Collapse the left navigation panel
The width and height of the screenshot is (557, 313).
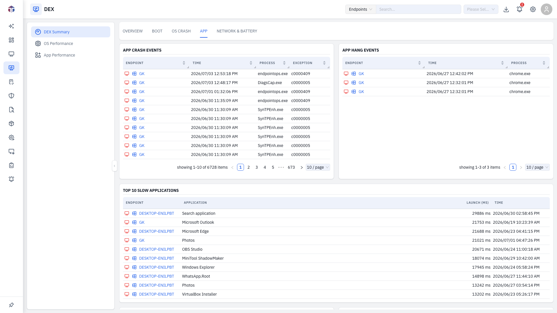pos(115,166)
